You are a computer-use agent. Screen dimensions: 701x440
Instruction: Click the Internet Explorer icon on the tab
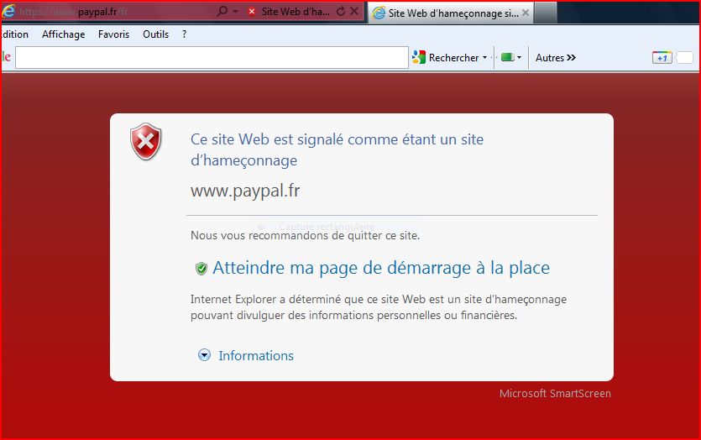point(379,13)
